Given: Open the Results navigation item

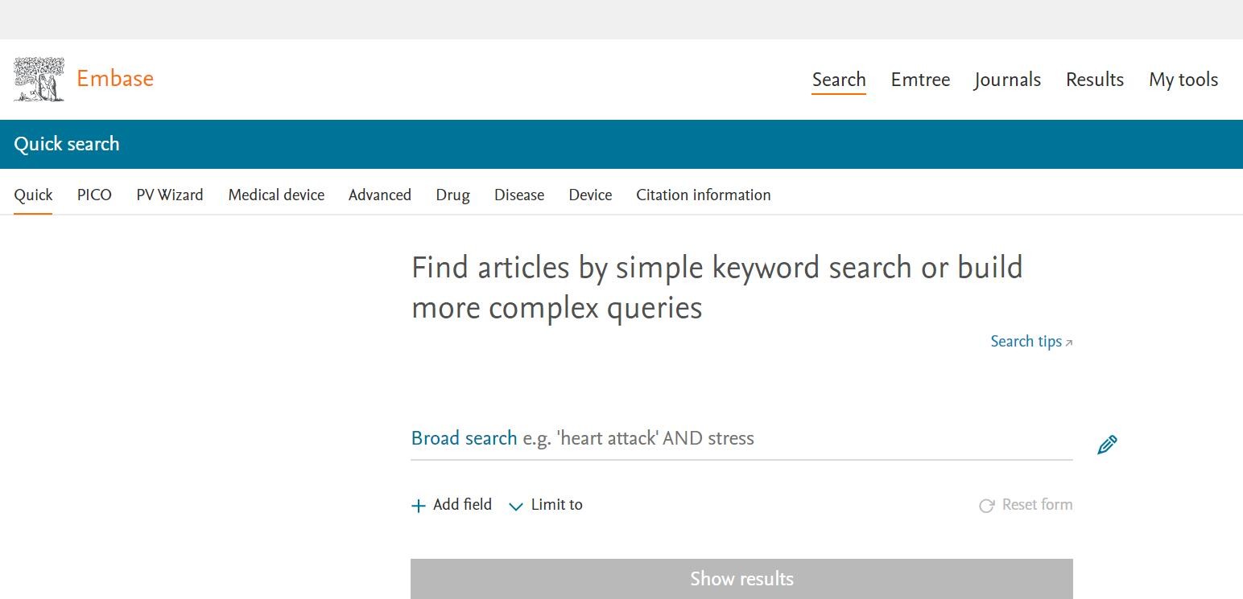Looking at the screenshot, I should pos(1095,80).
